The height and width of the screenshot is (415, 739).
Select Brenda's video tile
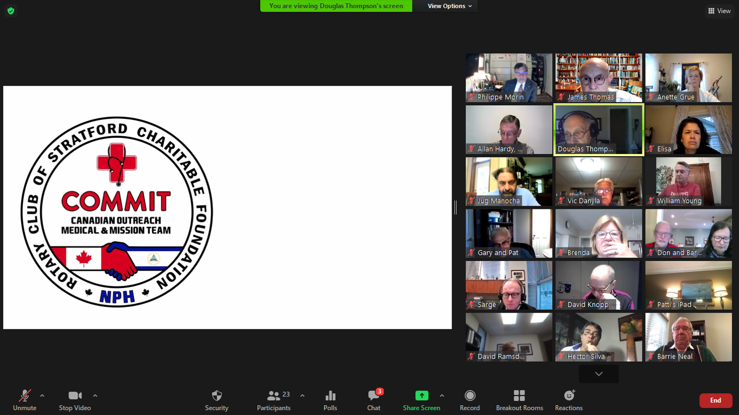pos(598,233)
